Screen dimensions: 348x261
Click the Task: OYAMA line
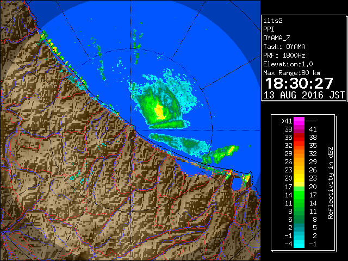(284, 47)
